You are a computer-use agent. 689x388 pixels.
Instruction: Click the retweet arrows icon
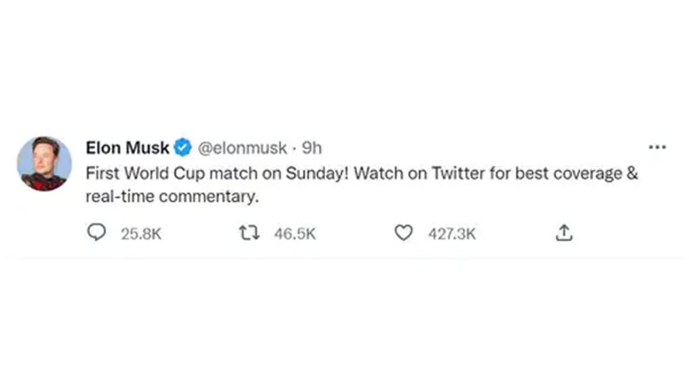tap(249, 233)
